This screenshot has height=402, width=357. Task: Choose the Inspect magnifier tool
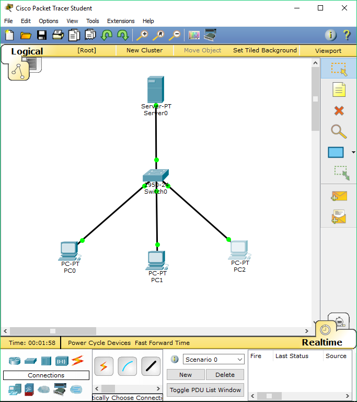(x=339, y=131)
